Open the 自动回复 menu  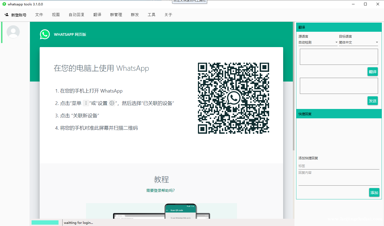pyautogui.click(x=77, y=15)
